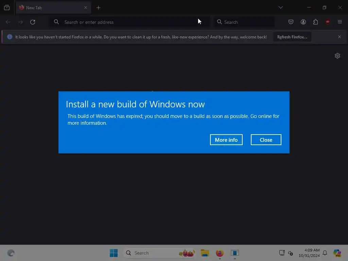Click the pumpkin search highlight icon

tap(187, 253)
